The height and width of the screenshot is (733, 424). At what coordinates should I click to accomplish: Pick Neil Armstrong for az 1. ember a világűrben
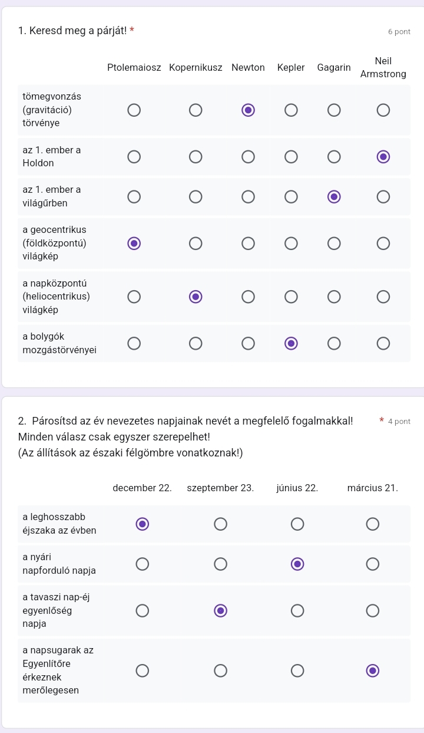pos(383,196)
